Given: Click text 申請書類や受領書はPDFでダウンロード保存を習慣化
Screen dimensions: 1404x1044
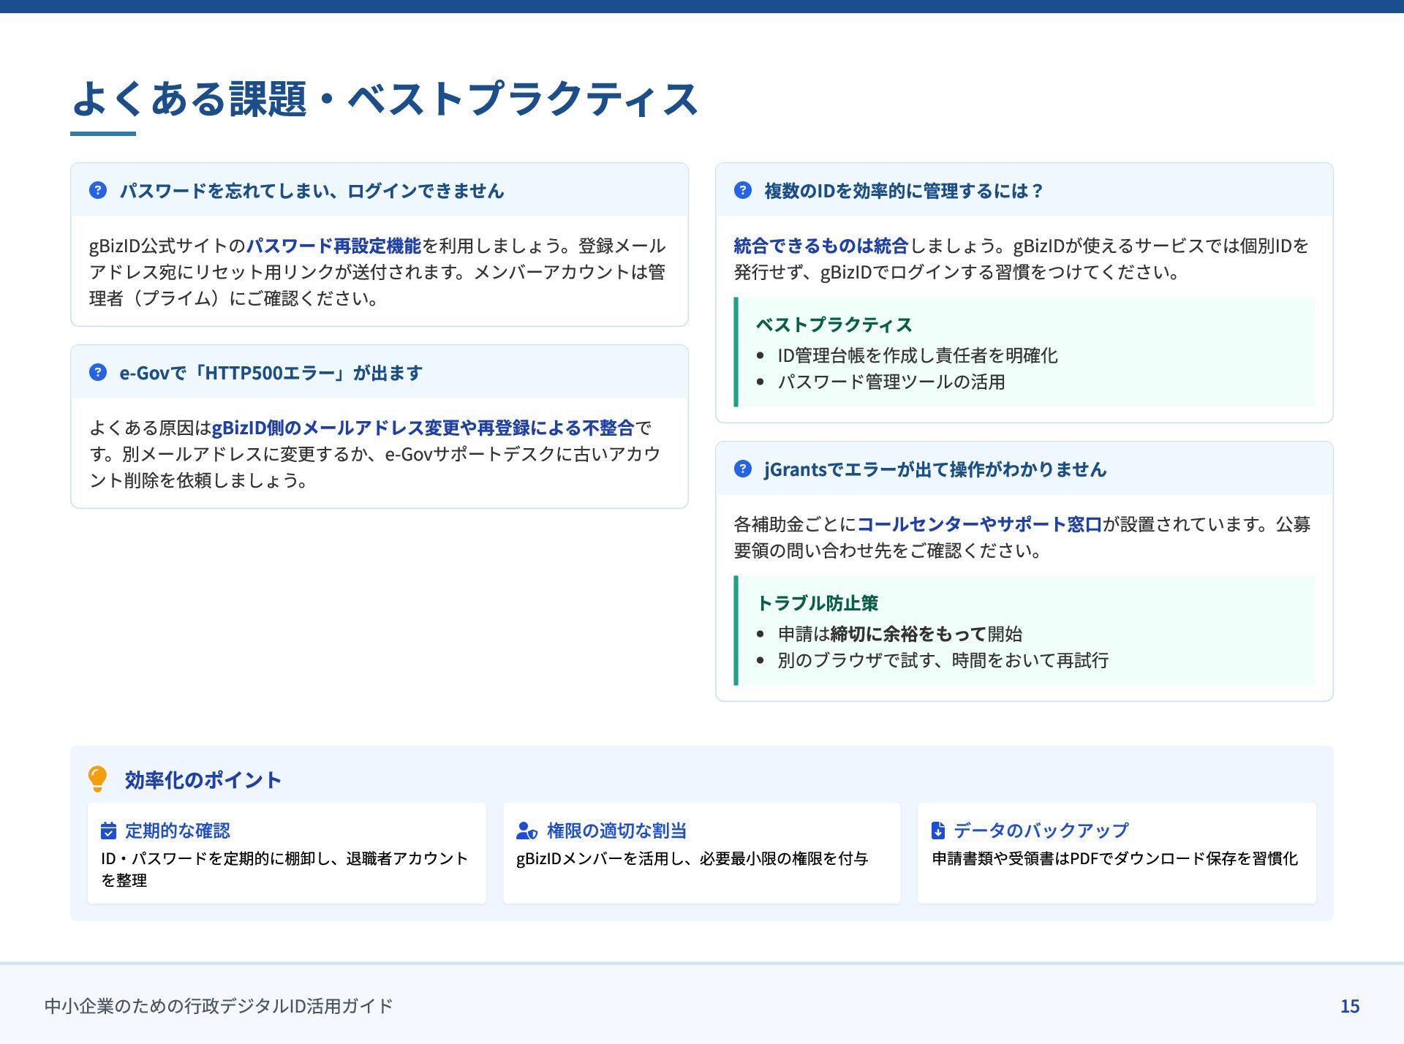Looking at the screenshot, I should 1114,858.
